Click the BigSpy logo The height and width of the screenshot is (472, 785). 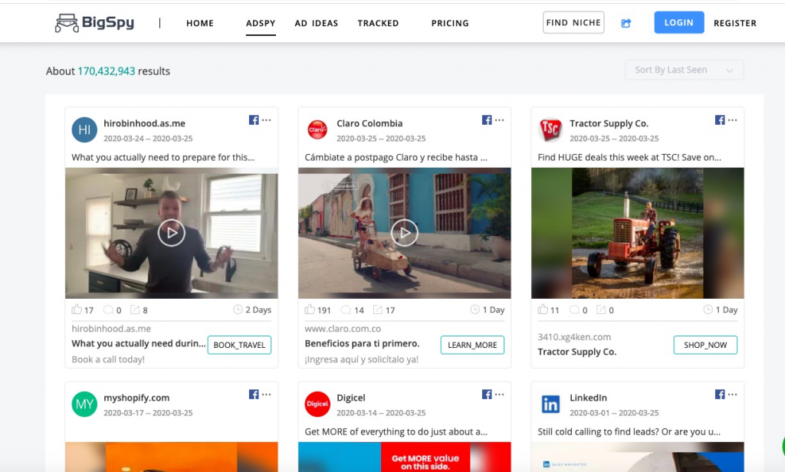tap(94, 23)
